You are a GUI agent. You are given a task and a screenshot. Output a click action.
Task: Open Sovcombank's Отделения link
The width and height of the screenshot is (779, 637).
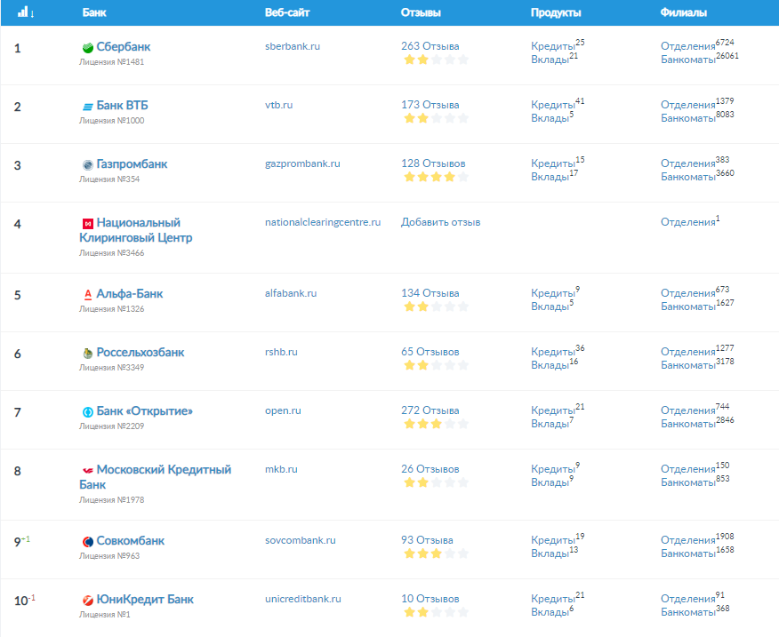point(688,540)
